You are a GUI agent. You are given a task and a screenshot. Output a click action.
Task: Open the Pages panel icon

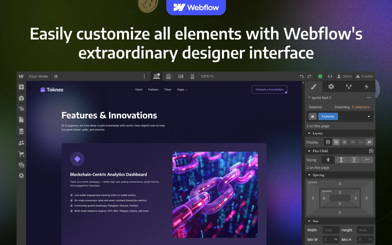22,120
